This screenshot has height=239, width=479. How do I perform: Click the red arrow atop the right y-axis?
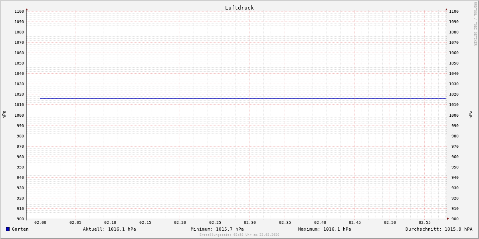(446, 9)
